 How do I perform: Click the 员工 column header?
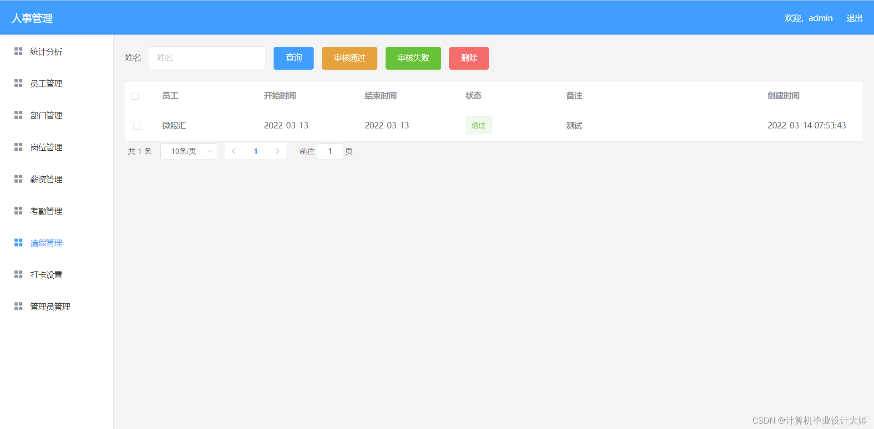click(x=170, y=96)
